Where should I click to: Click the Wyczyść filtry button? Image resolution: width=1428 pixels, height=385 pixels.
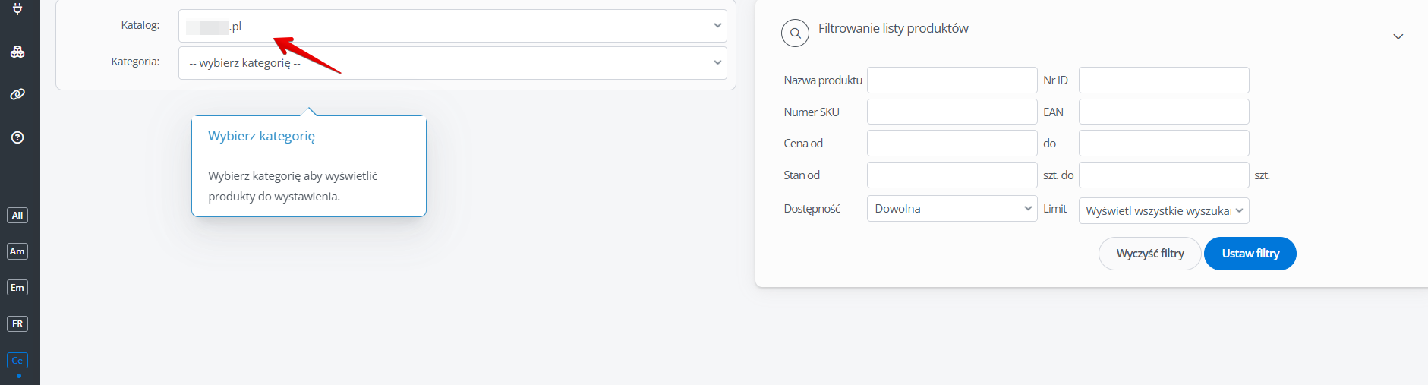[1149, 254]
